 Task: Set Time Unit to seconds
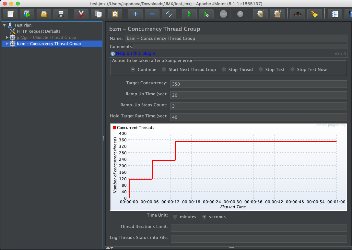(204, 217)
